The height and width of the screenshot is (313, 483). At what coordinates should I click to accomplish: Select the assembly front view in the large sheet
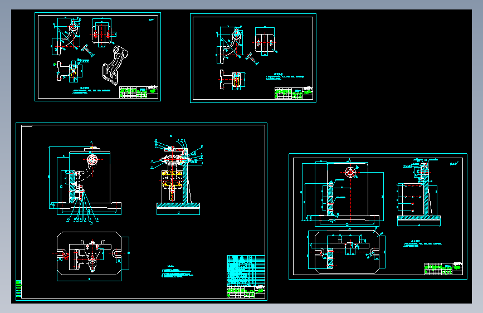tap(85, 181)
